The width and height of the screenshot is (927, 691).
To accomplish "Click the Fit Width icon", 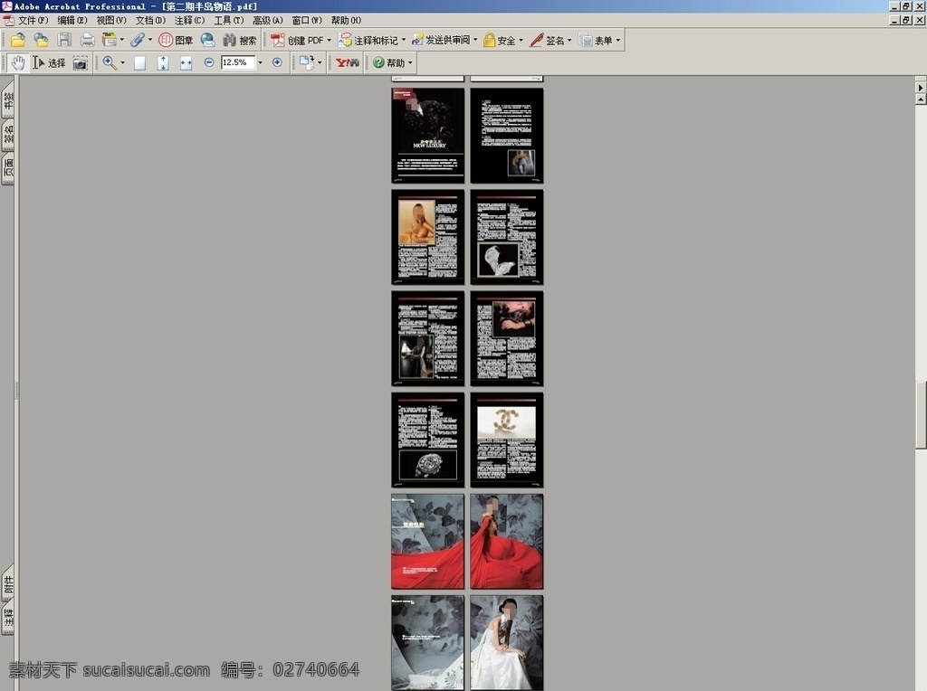I will coord(186,62).
